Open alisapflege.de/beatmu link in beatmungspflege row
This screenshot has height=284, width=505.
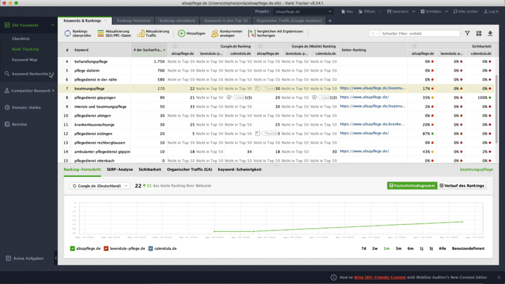pyautogui.click(x=373, y=88)
